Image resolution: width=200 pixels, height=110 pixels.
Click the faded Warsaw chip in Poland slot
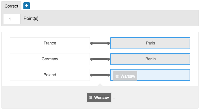(x=125, y=76)
